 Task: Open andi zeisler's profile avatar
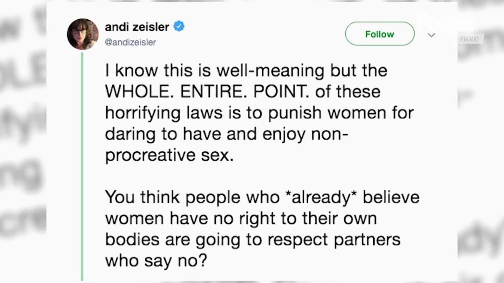[x=83, y=34]
